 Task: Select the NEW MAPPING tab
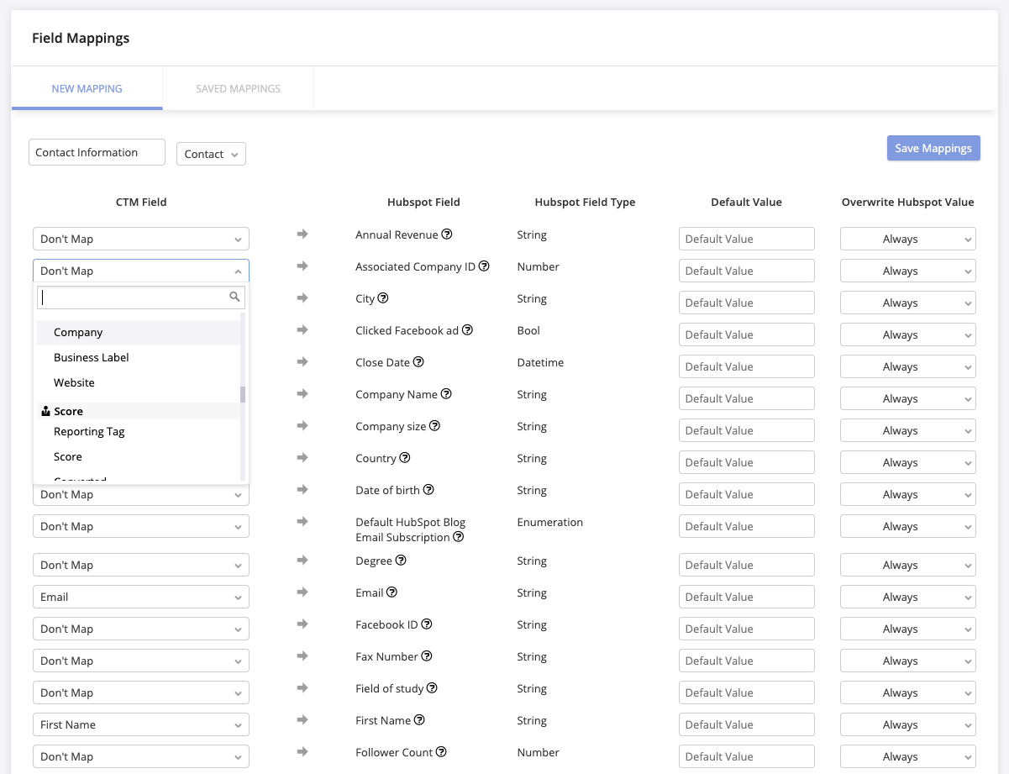[x=87, y=88]
